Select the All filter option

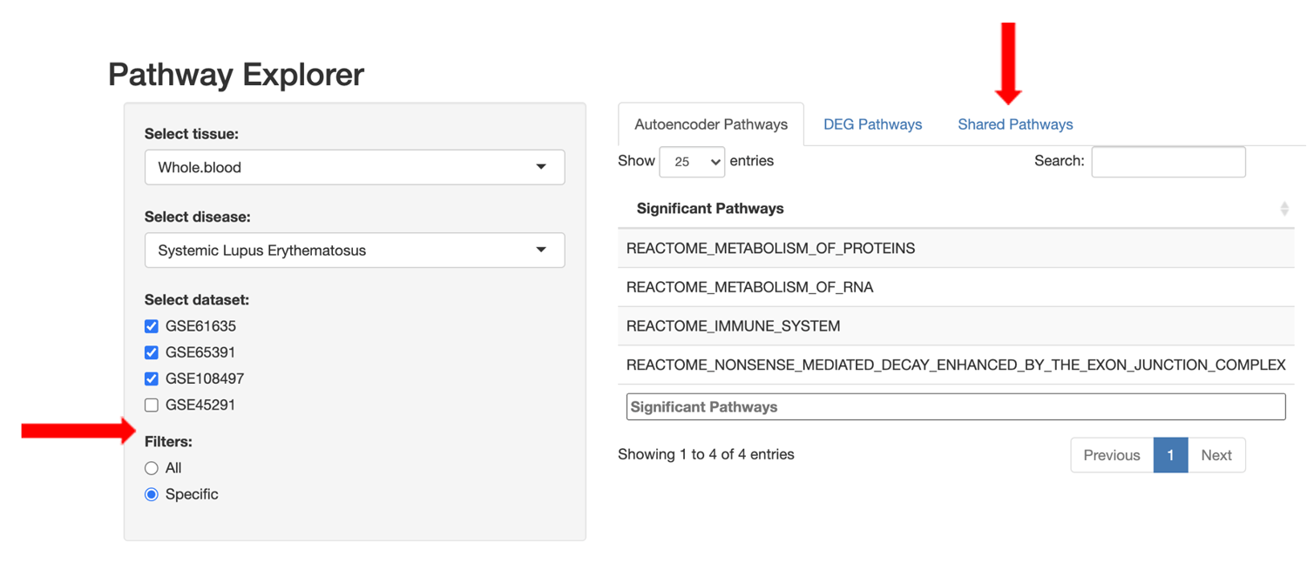coord(151,468)
